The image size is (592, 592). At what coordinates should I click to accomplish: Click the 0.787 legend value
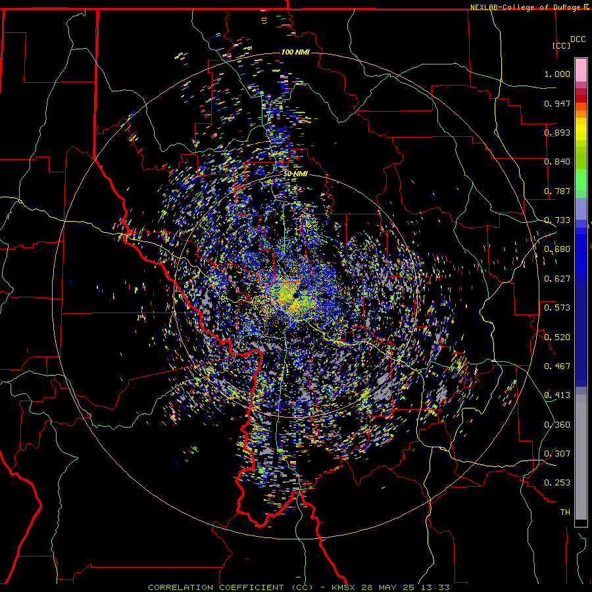coord(557,191)
